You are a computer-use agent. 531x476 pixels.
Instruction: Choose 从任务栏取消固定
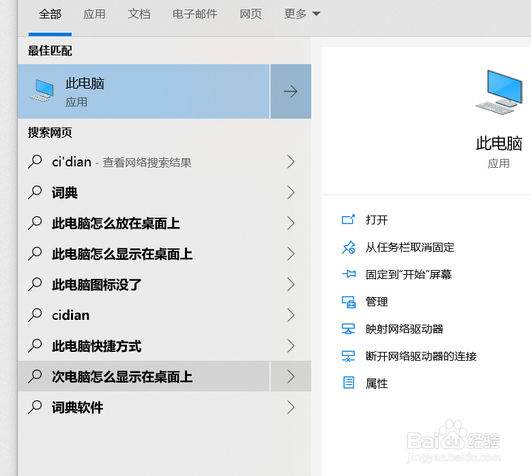[x=410, y=248]
